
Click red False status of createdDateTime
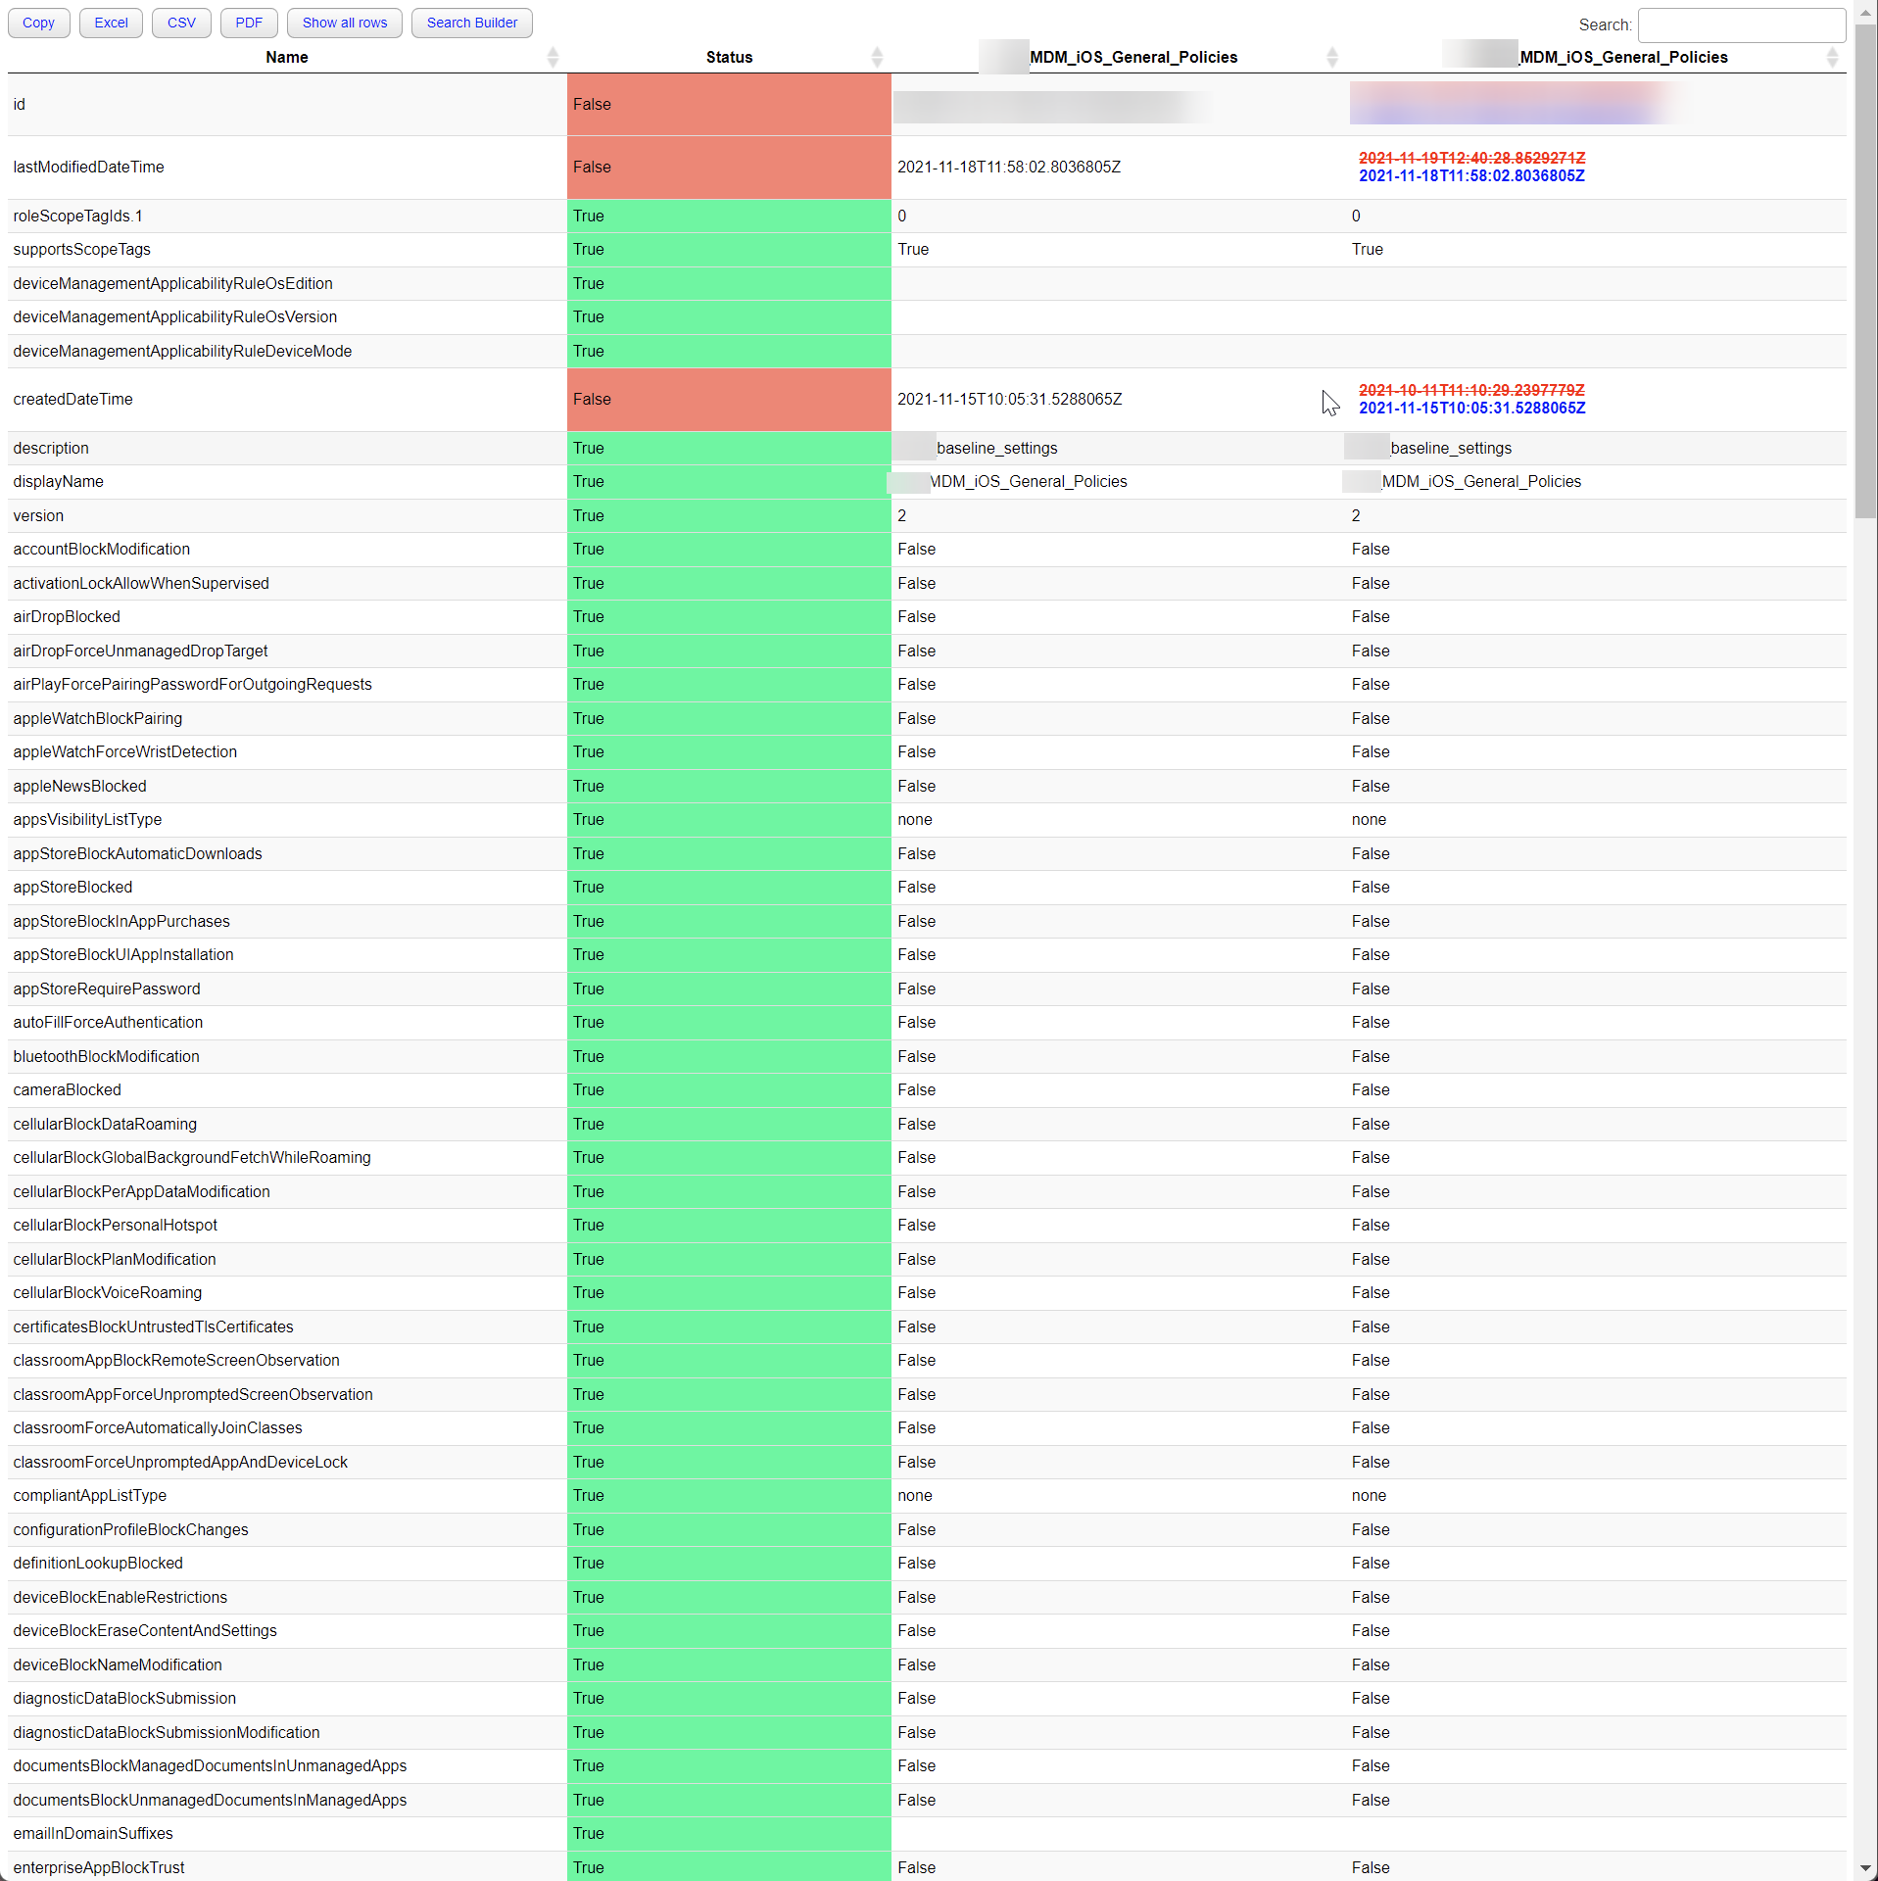coord(728,400)
